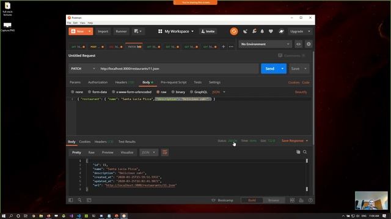This screenshot has width=391, height=219.
Task: Open Task View on the taskbar
Action: click(x=26, y=216)
